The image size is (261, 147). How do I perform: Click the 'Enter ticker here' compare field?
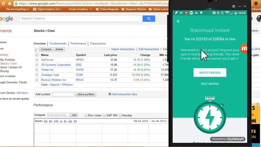click(58, 115)
